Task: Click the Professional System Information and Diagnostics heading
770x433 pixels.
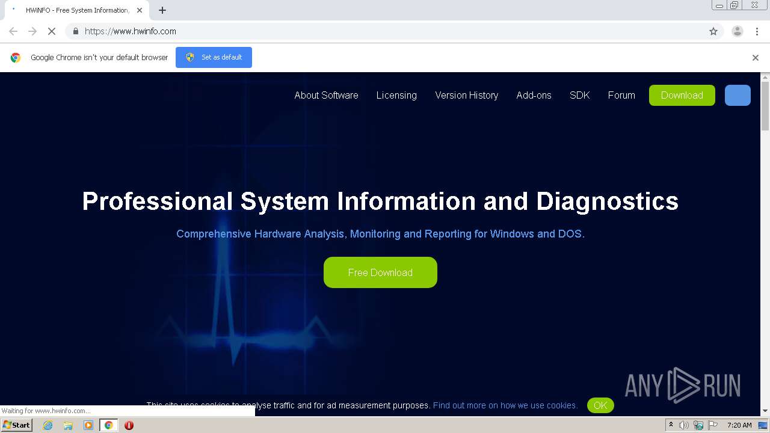Action: tap(380, 201)
